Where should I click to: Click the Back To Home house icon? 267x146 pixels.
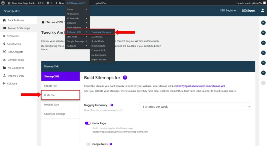tap(4, 20)
